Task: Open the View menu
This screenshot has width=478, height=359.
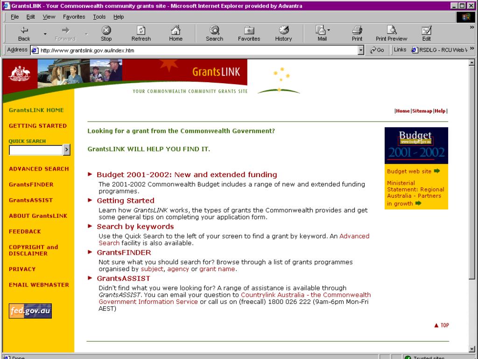Action: pyautogui.click(x=49, y=17)
